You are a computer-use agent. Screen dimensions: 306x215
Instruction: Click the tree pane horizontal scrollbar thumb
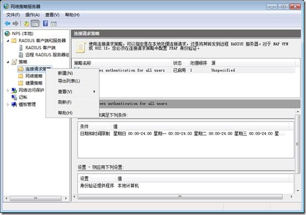pyautogui.click(x=36, y=199)
